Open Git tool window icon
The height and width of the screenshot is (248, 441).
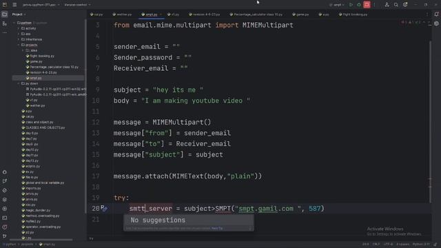coord(5,236)
